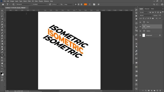Select the Gradient tool
The image size is (164, 92).
[x=2, y=44]
